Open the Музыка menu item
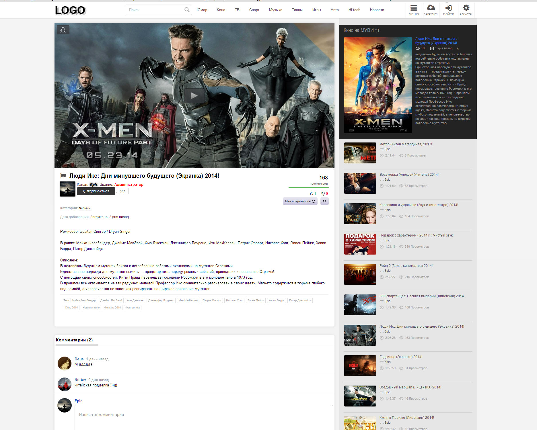Viewport: 537px width, 430px height. 275,10
